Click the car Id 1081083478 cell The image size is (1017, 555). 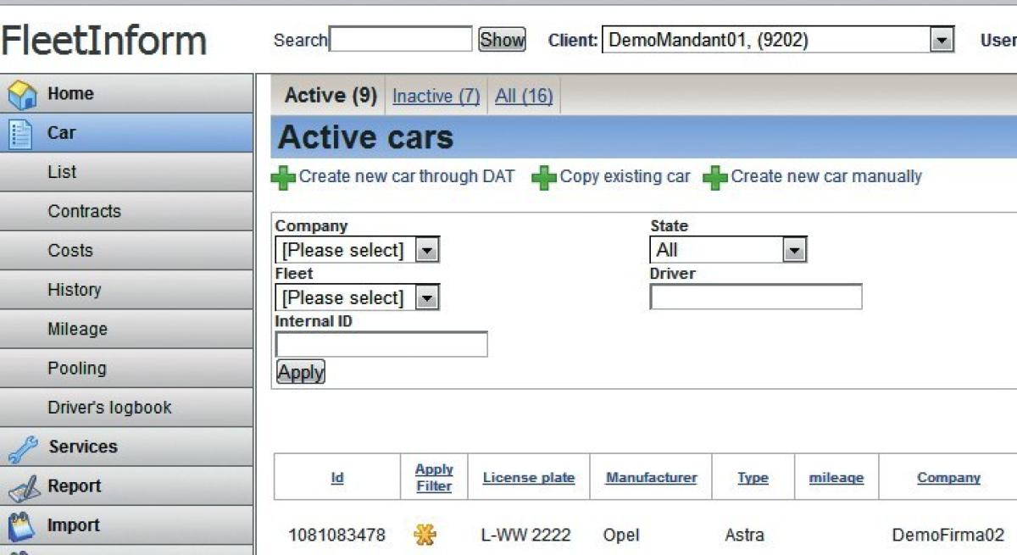pos(336,536)
